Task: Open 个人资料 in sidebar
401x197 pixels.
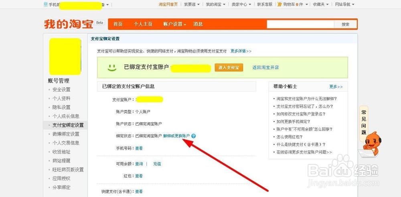Action: 61,99
